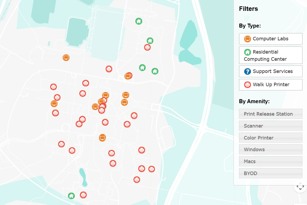Viewport: 307px width, 205px height.
Task: Choose the Color Printer amenity filter
Action: [x=270, y=138]
